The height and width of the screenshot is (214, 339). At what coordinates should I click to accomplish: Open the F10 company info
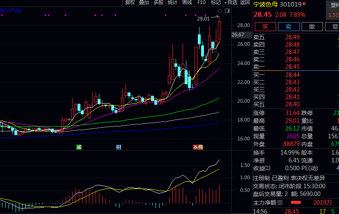[x=202, y=2]
